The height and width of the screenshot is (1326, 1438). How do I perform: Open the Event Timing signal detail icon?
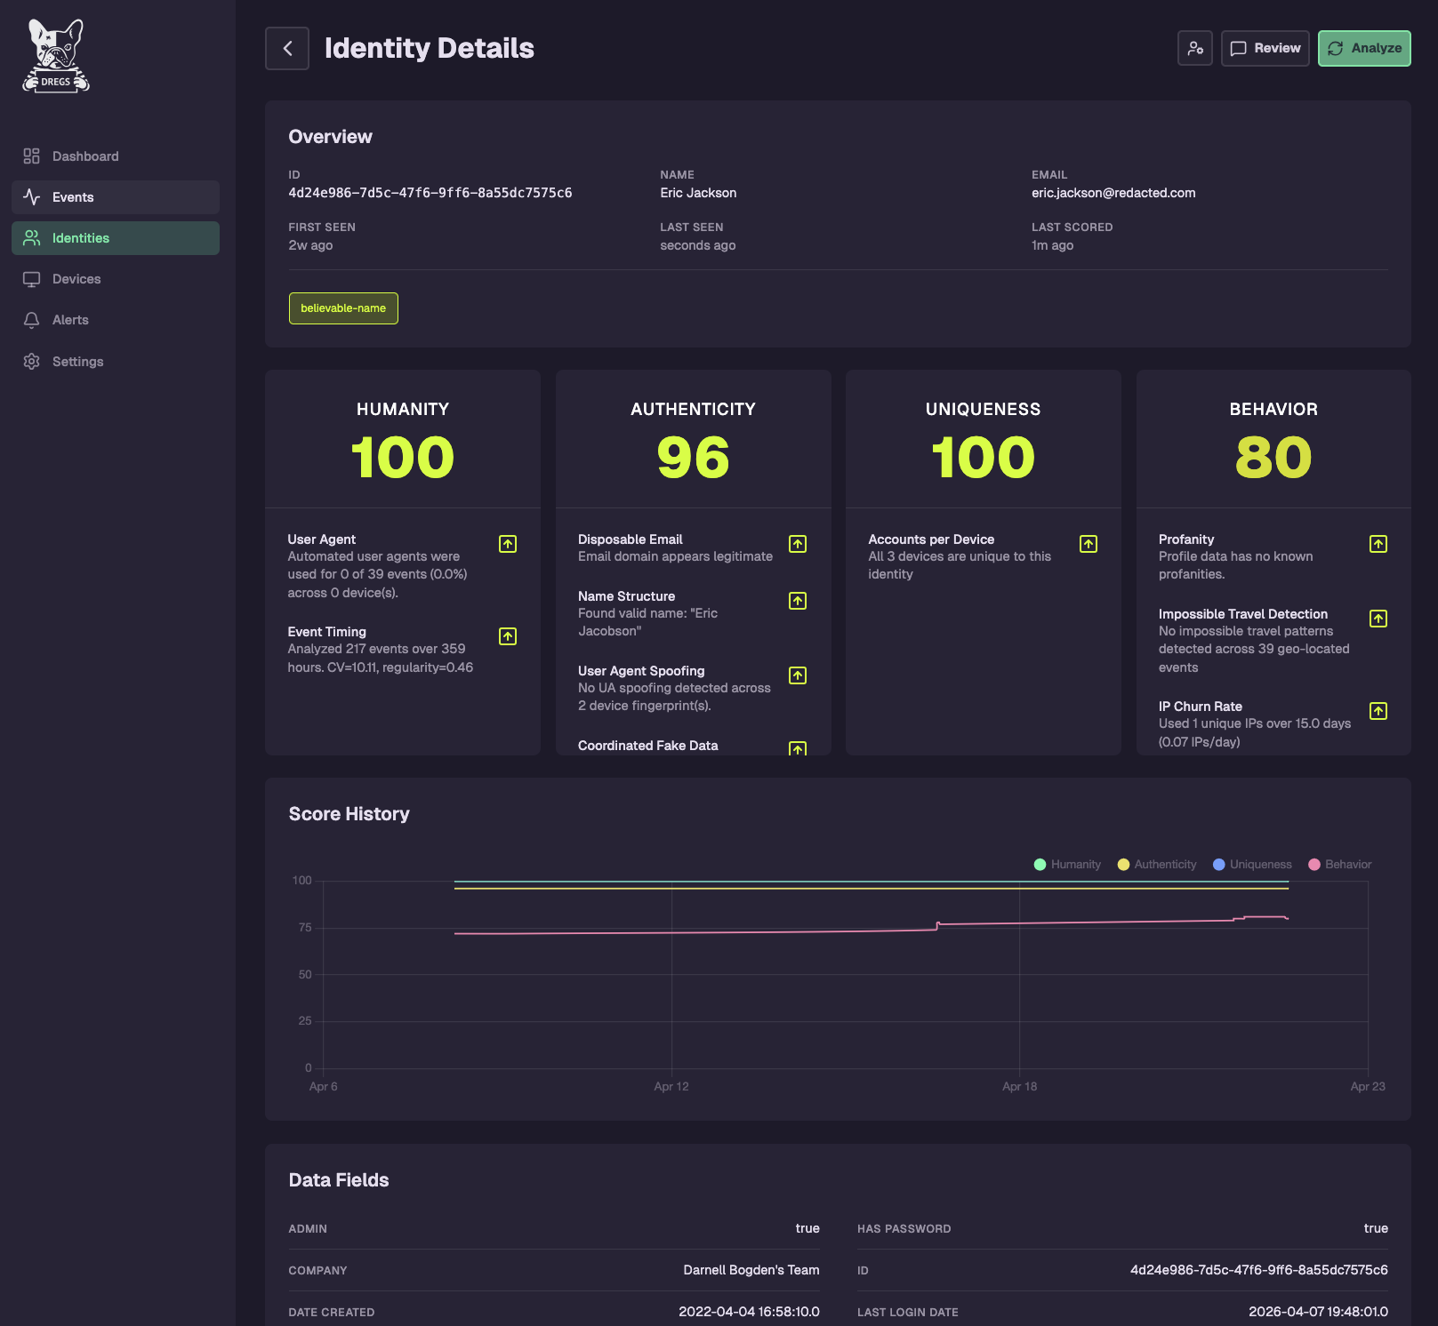508,636
